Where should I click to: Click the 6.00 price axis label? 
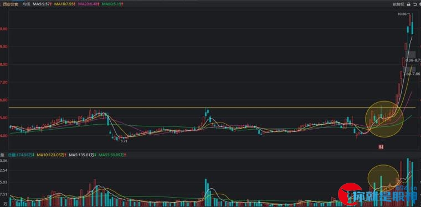(4, 100)
